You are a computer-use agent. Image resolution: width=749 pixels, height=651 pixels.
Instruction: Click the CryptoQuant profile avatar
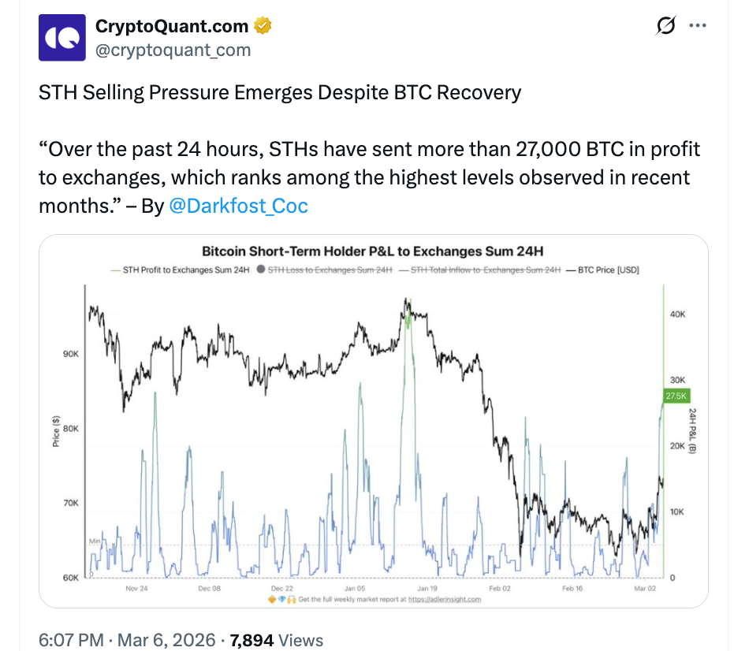coord(61,37)
